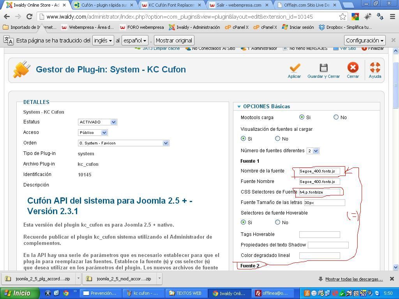Click the Color degradado lineal field
Screen dimensions: 399x299
click(x=320, y=255)
